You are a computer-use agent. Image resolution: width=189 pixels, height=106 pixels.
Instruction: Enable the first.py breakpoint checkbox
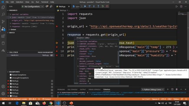point(11,96)
